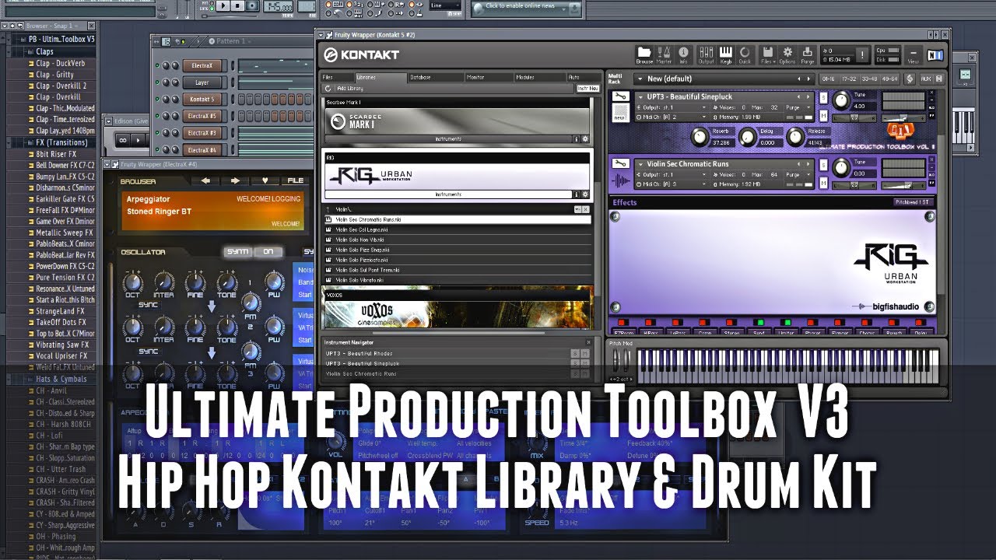Select Violin Solo Non Vib.nki file
The image size is (996, 560).
coord(458,240)
